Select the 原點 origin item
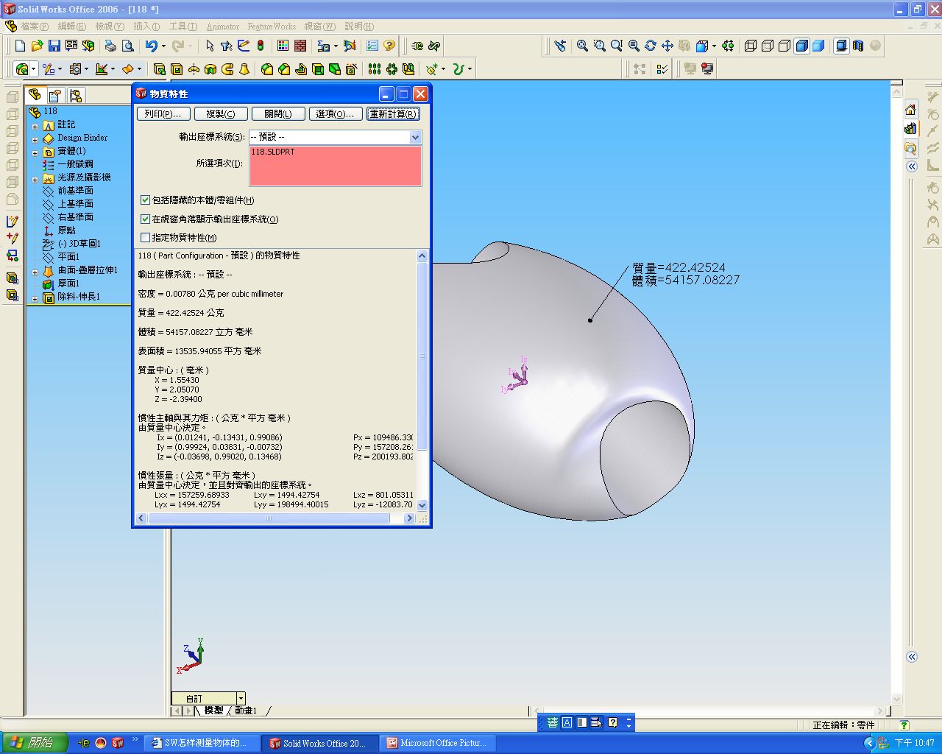This screenshot has height=754, width=942. click(66, 230)
